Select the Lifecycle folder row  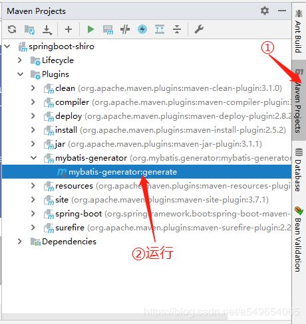147,60
